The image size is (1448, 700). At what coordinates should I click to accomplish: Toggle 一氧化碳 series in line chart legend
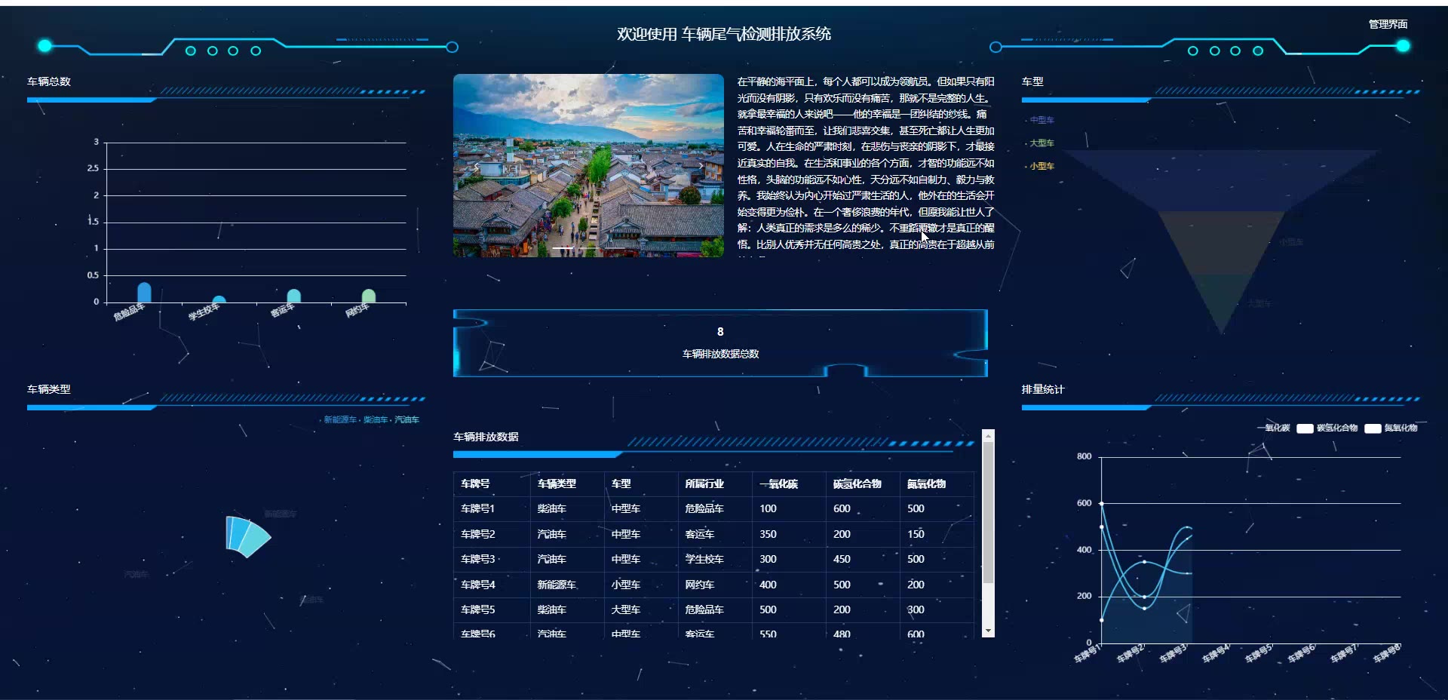1273,428
